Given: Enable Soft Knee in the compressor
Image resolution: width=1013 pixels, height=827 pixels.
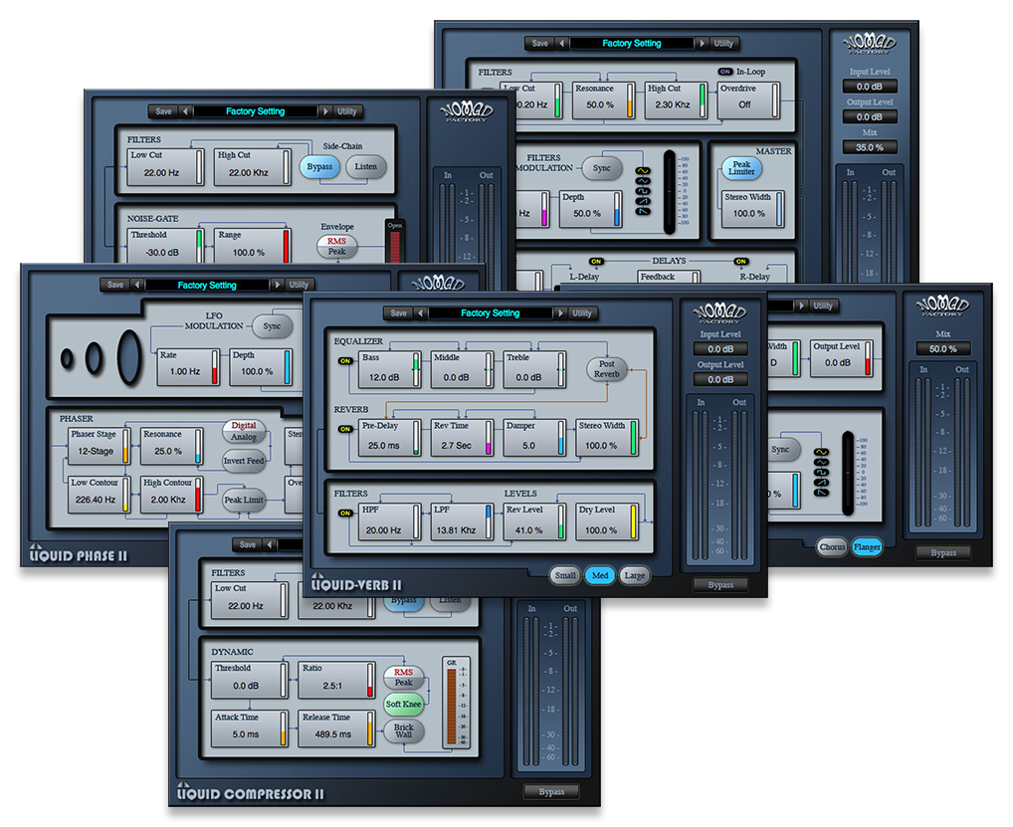Looking at the screenshot, I should [x=404, y=705].
